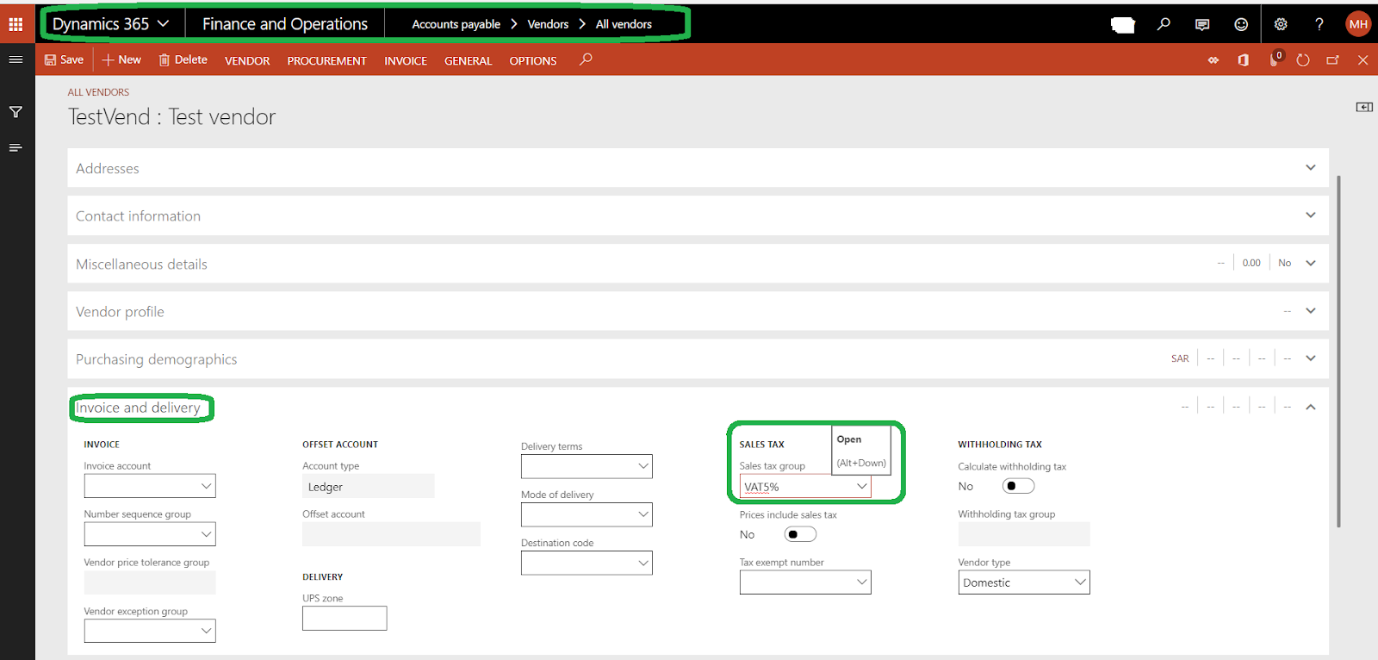Click the Withholding tax group field
Image resolution: width=1378 pixels, height=660 pixels.
(x=1024, y=534)
